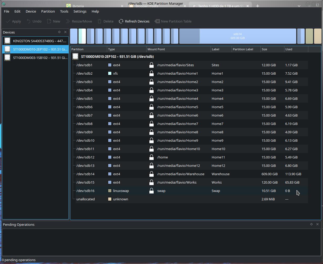Click the 120.00 GiB size cell
The width and height of the screenshot is (323, 264).
click(269, 182)
